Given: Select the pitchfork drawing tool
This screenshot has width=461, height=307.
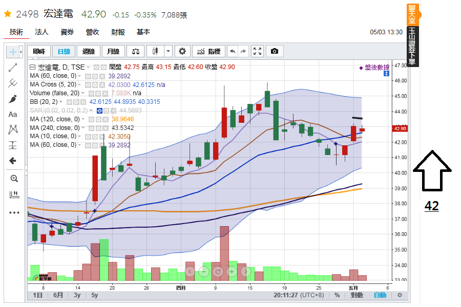Looking at the screenshot, I should pos(13,83).
